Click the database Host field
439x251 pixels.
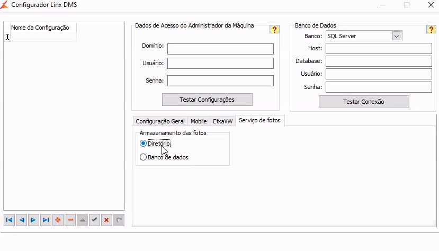coord(379,48)
